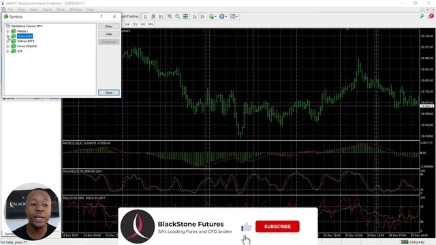
Task: Select the Forex-USDZAR tree item
Action: tap(27, 46)
